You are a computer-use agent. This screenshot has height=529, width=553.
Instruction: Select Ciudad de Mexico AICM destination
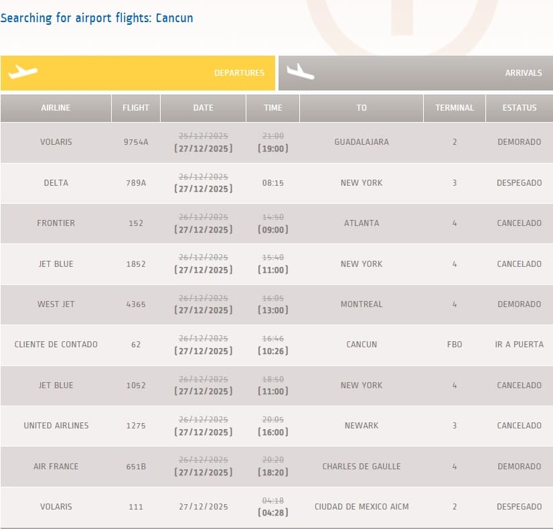(x=362, y=507)
